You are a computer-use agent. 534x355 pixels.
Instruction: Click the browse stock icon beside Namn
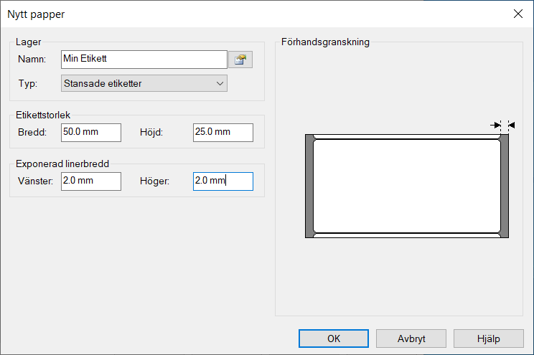tap(240, 60)
